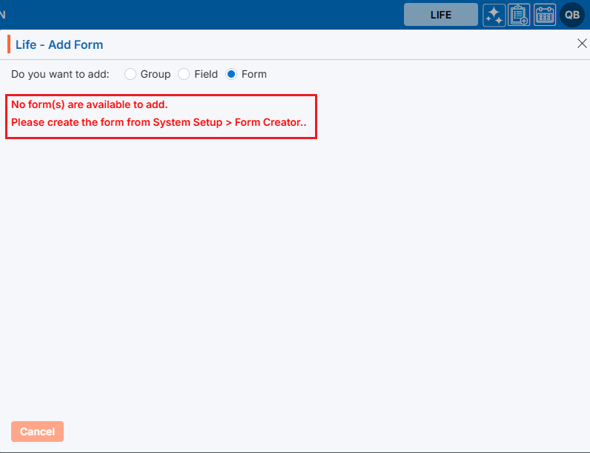Click the LIFE module button
The width and height of the screenshot is (590, 453).
point(440,15)
